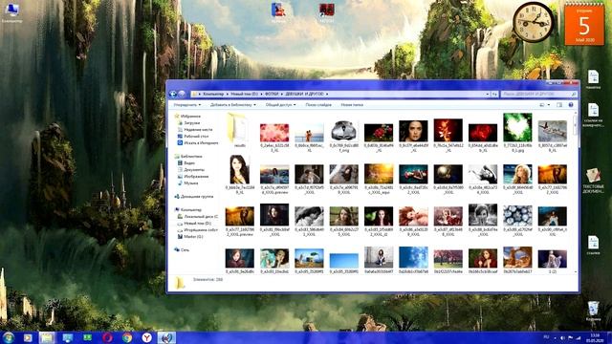Open the Упорядочить dropdown menu

187,105
